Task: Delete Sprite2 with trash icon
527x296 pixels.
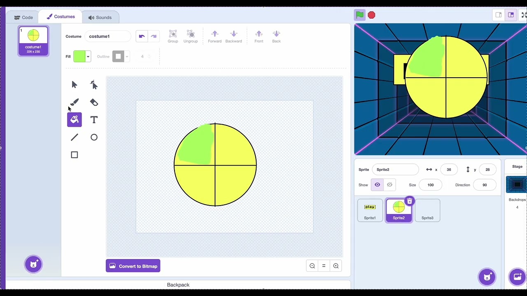Action: point(409,201)
